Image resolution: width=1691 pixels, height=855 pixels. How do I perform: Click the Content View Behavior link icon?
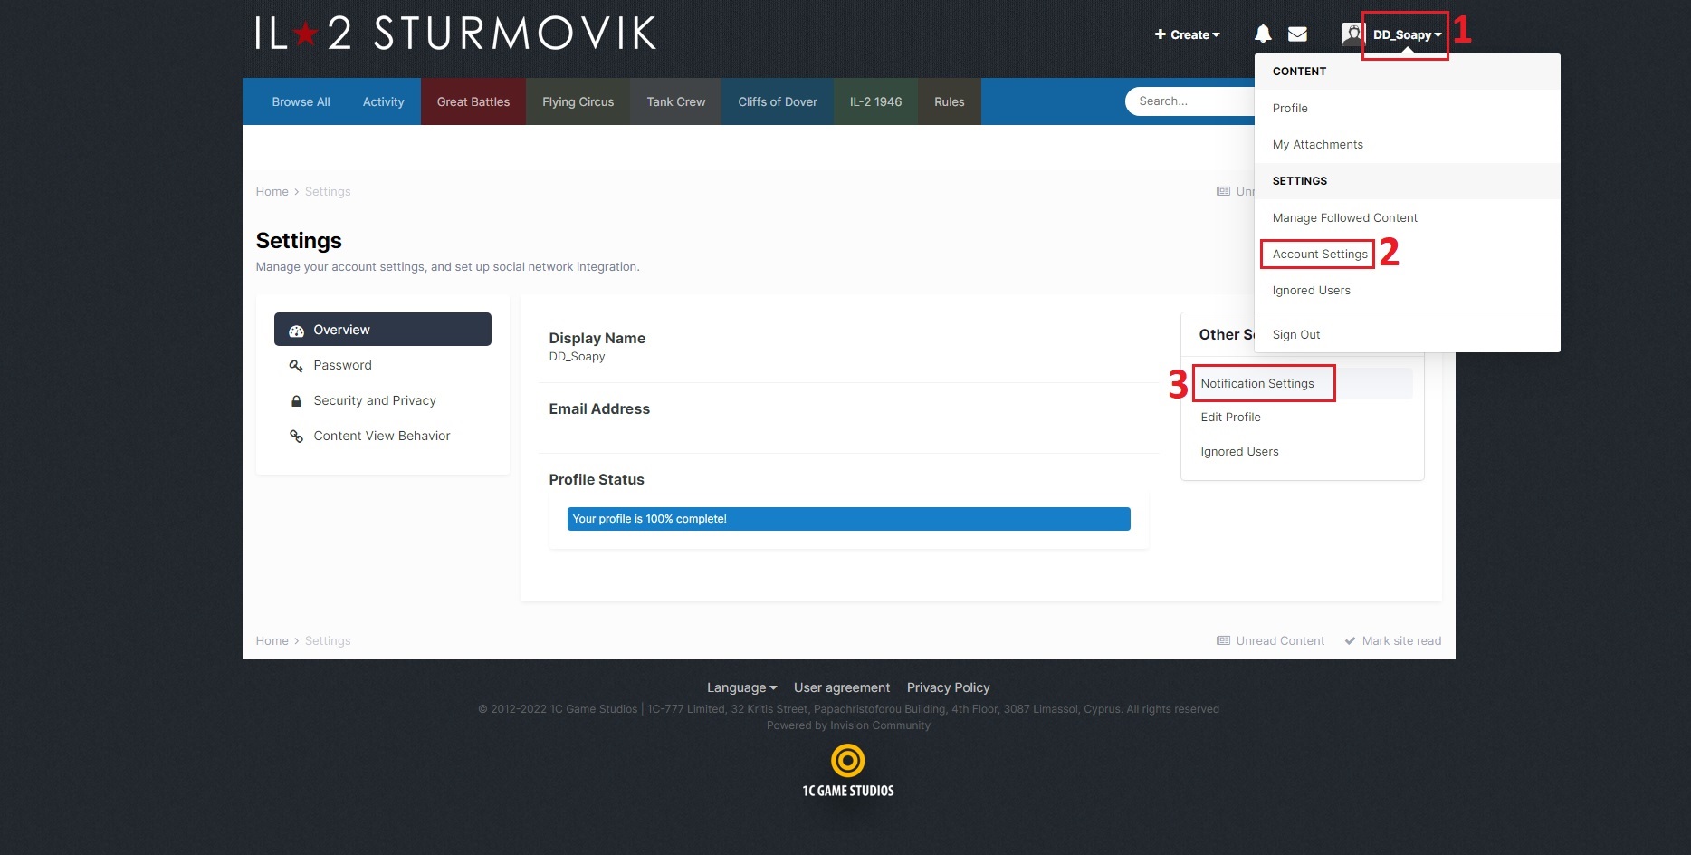click(x=296, y=436)
